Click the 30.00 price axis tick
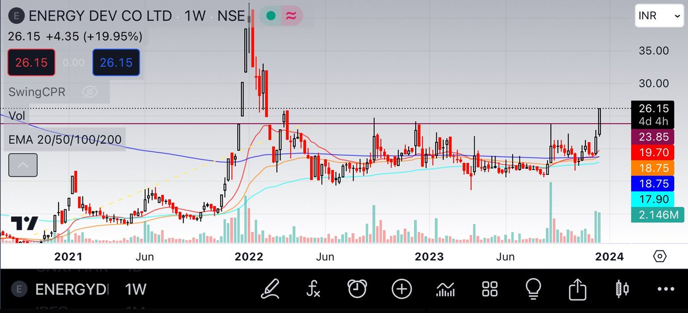The height and width of the screenshot is (313, 688). tap(654, 83)
